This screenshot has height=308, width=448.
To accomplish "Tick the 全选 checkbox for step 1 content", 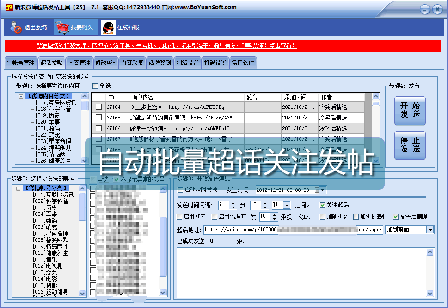I will coord(95,86).
